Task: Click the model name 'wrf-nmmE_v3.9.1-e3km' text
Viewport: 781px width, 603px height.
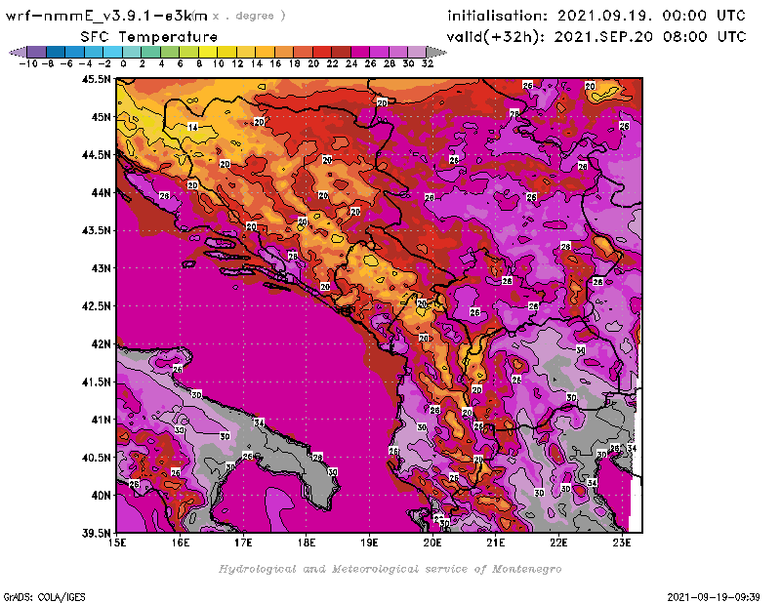Action: click(106, 16)
